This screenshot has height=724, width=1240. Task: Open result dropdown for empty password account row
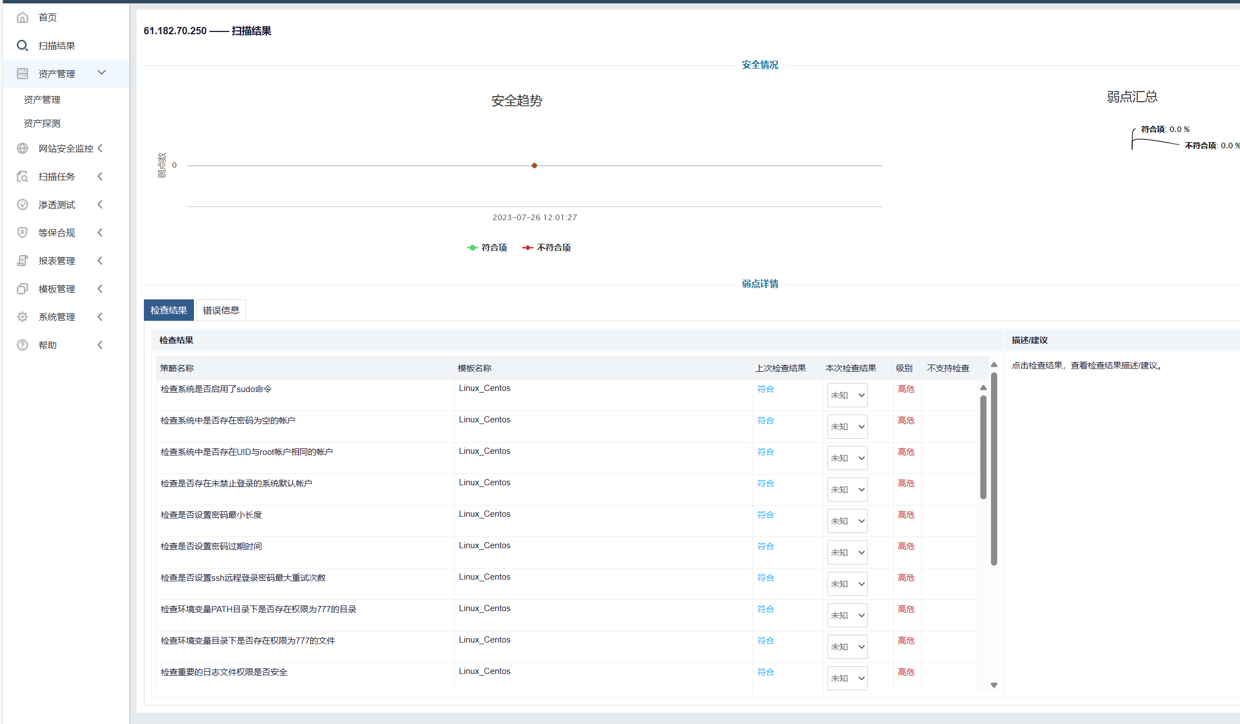pyautogui.click(x=847, y=427)
